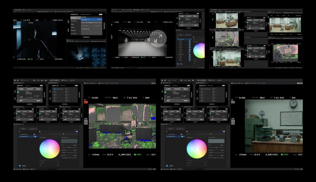
Task: Toggle highlighted blue checkbox in bottom-left second camera panel
Action: (x=55, y=89)
